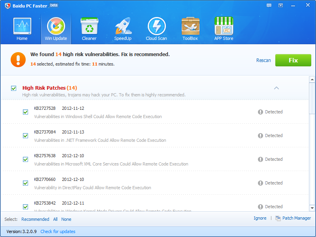Viewport: 316px width, 237px height.
Task: Open the Cleaner tool
Action: coord(89,28)
